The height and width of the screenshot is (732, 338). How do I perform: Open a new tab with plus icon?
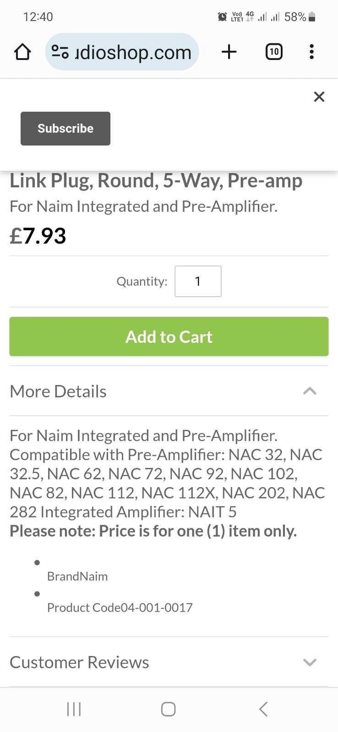[229, 52]
